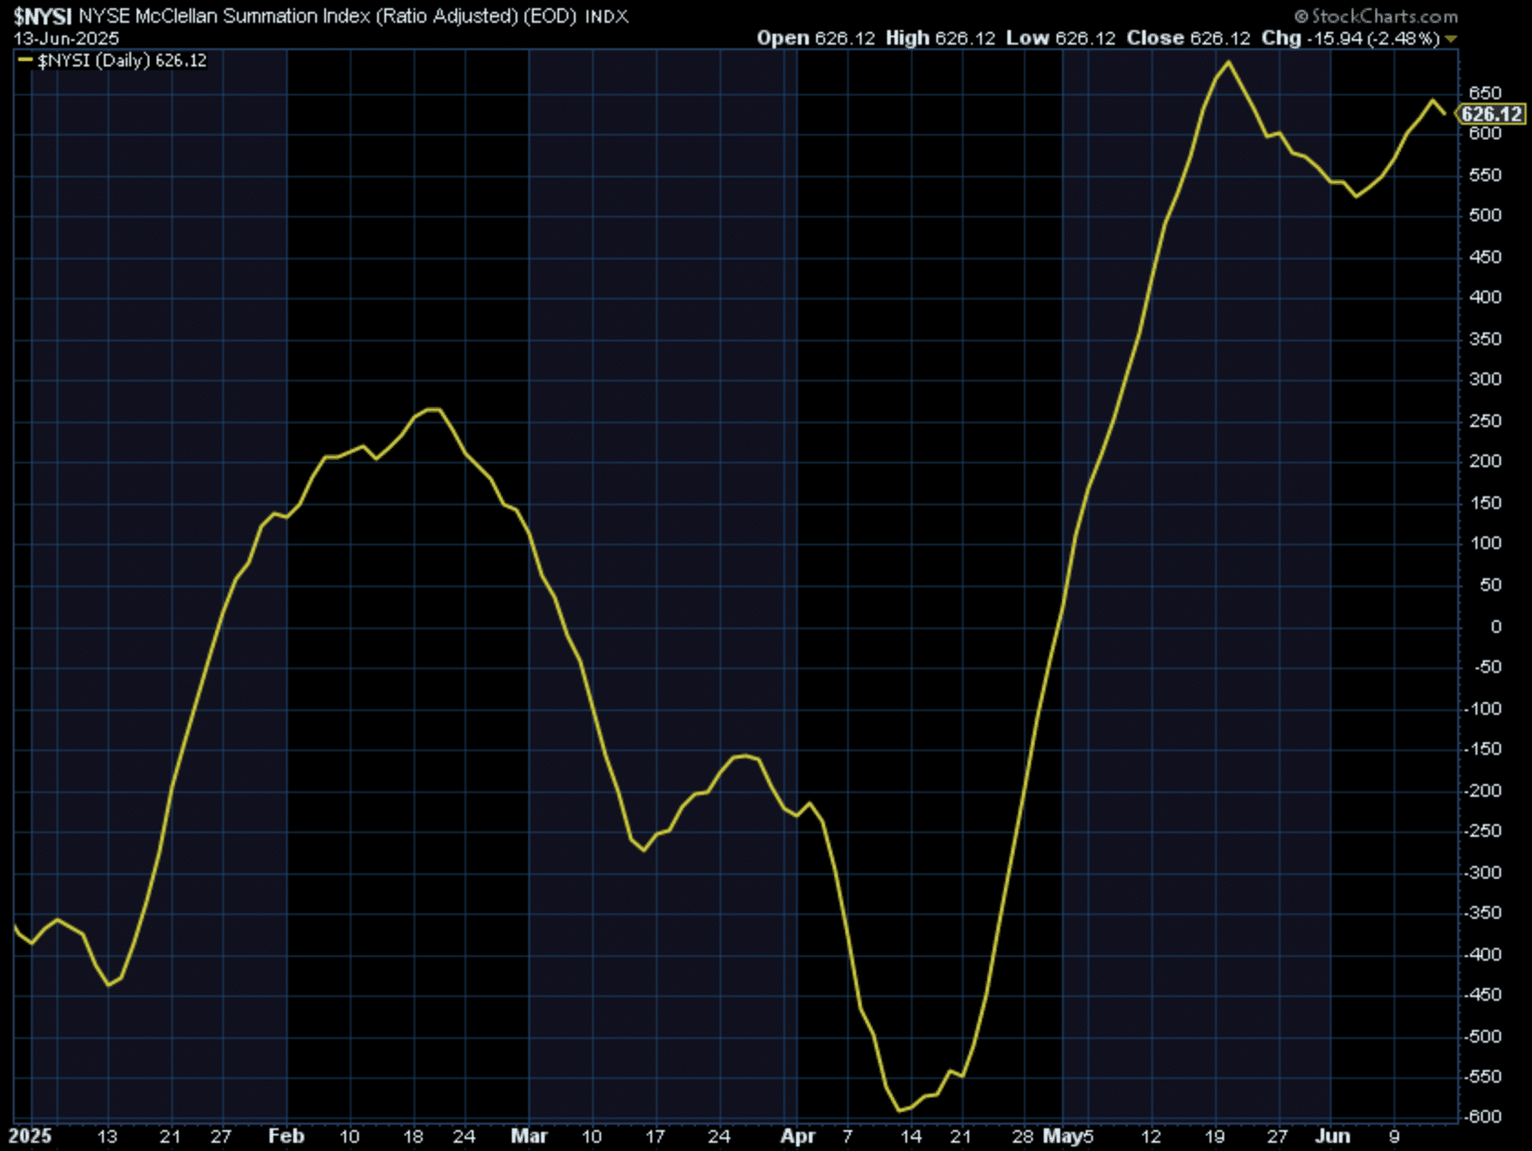Viewport: 1532px width, 1151px height.
Task: Click the Chg percentage value -15.94 (-2.48%)
Action: coord(1374,38)
